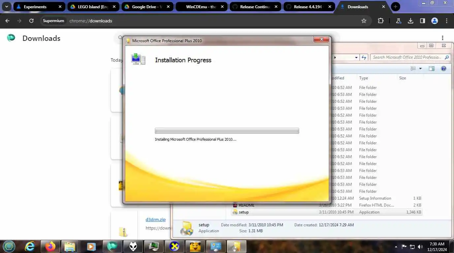Viewport: 454px width, 253px height.
Task: Sort files by the Type column
Action: [x=377, y=78]
